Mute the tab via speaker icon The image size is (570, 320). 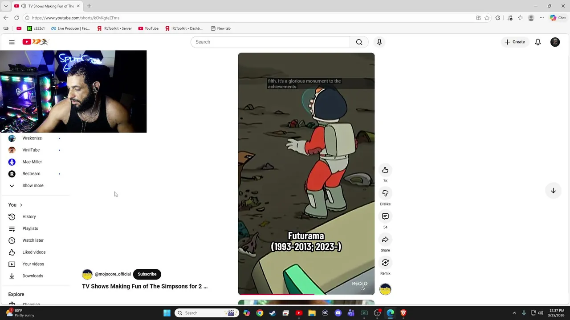(x=23, y=6)
